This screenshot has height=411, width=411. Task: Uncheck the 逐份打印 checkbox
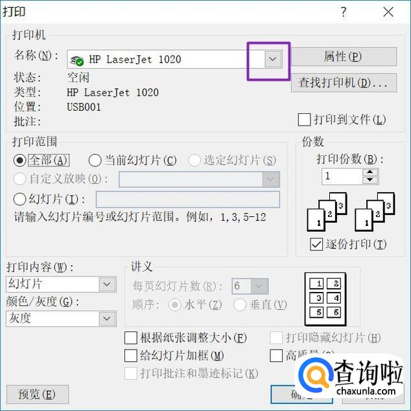point(316,244)
